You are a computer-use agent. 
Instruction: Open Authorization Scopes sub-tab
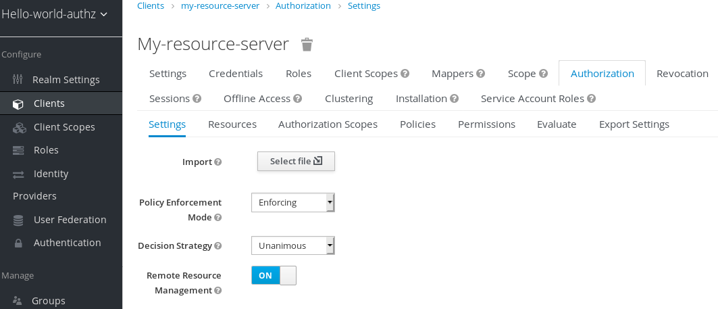[328, 124]
